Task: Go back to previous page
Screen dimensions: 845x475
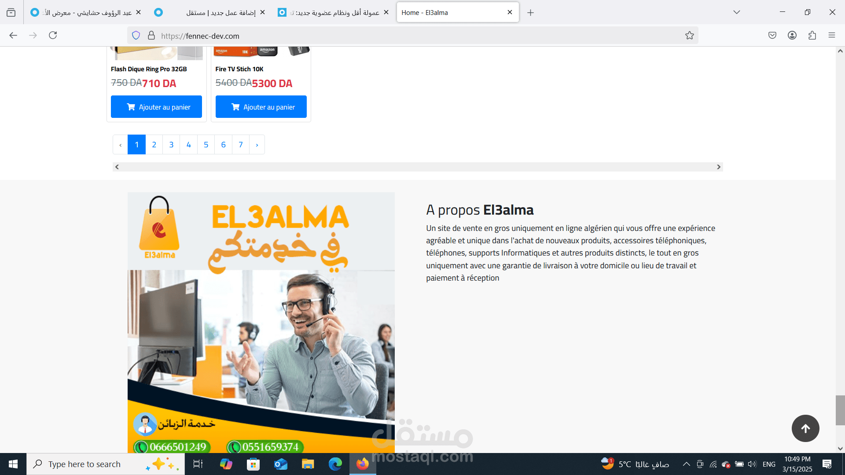Action: coord(13,36)
